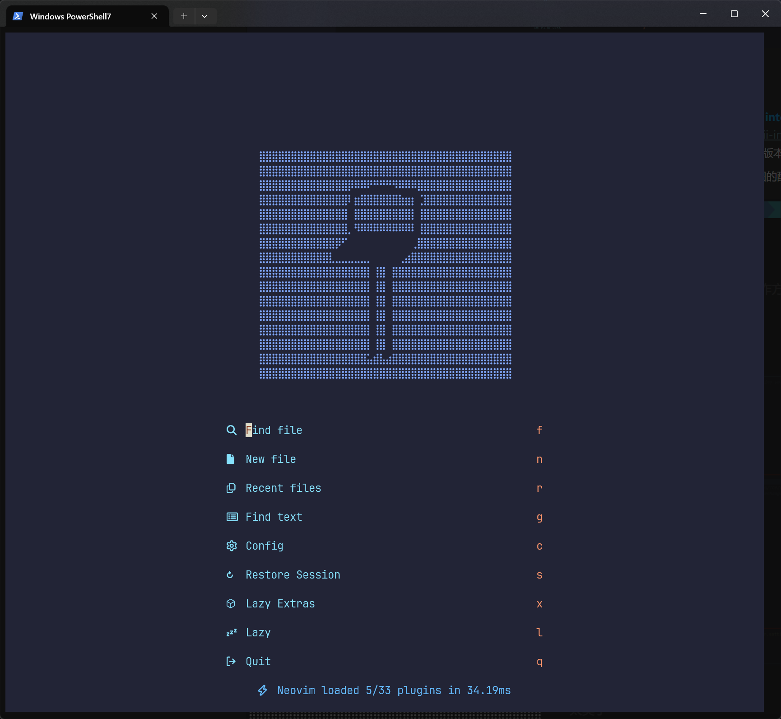Click the gear icon beside Config
The width and height of the screenshot is (781, 719).
(232, 546)
